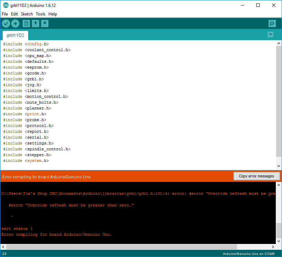282x257 pixels.
Task: Click the '#error "Override refresh must be greater than zero."' line
Action: [71, 206]
